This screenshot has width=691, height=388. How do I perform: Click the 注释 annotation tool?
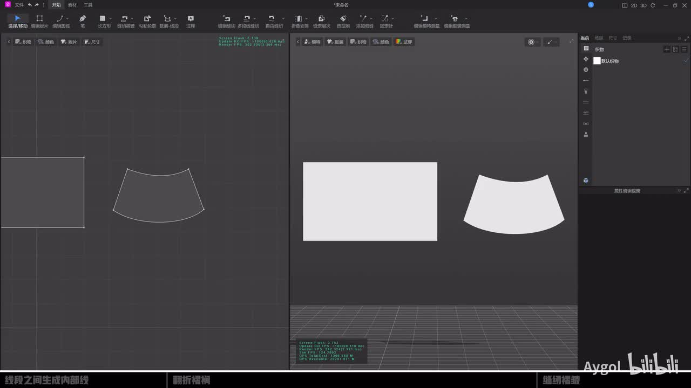click(x=191, y=22)
